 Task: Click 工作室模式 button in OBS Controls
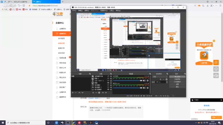pos(177,82)
